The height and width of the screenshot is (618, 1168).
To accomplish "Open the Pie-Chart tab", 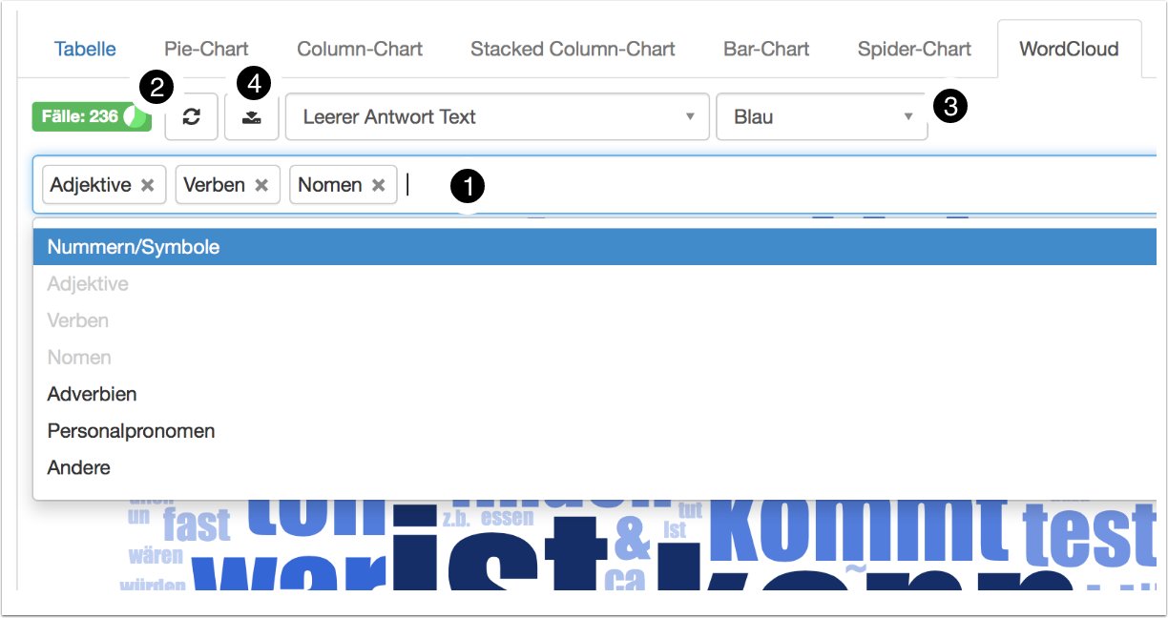I will pos(206,49).
